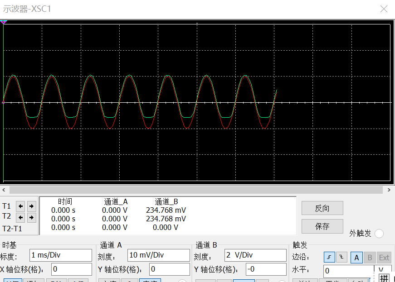This screenshot has width=395, height=282.
Task: Edit timebase scale 1 ms/Div field
Action: click(x=61, y=255)
